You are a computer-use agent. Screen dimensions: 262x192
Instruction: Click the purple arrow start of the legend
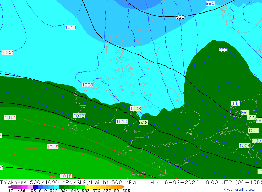[x=9, y=187]
